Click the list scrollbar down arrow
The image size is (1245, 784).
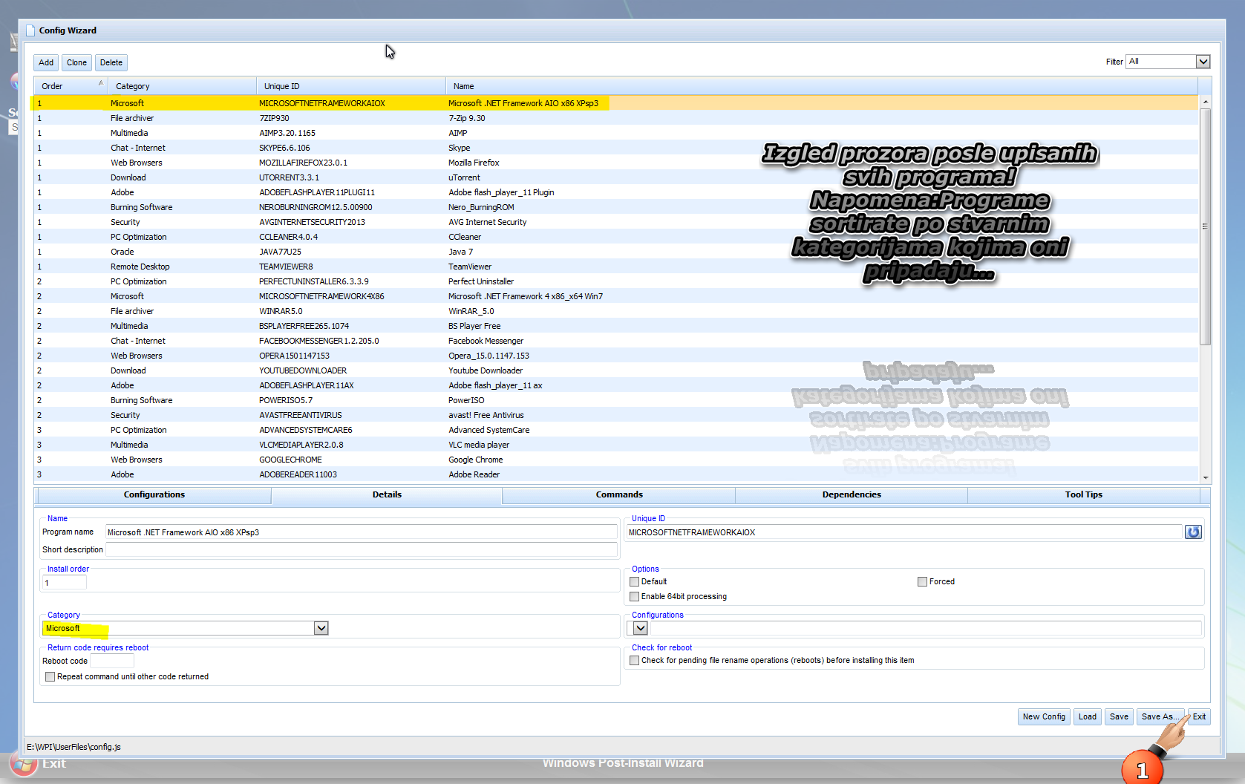point(1205,477)
